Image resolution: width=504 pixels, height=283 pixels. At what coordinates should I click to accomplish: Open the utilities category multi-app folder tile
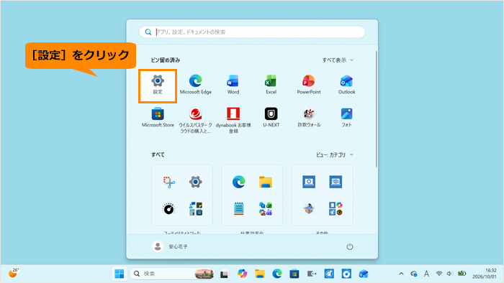[x=195, y=208]
